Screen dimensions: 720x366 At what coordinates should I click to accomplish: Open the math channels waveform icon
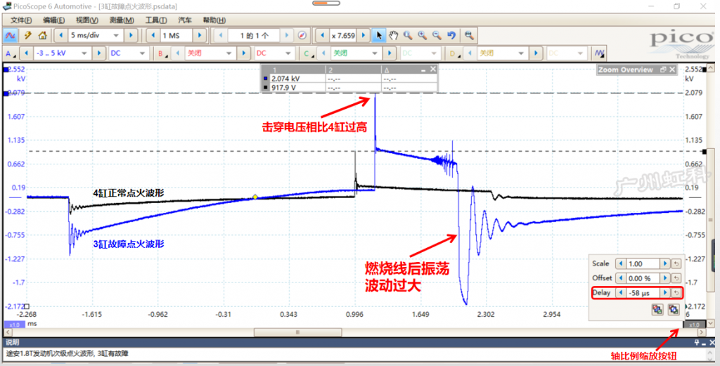point(599,53)
